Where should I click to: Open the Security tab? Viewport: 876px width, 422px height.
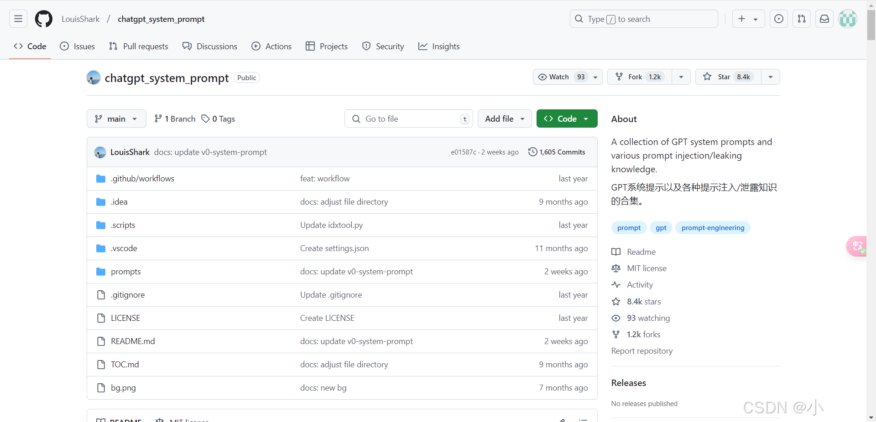click(383, 46)
